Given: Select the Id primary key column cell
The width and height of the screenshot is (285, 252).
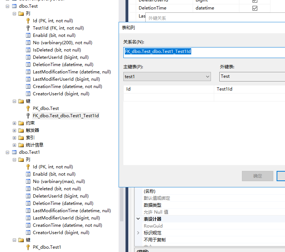Looking at the screenshot, I should (x=169, y=89).
